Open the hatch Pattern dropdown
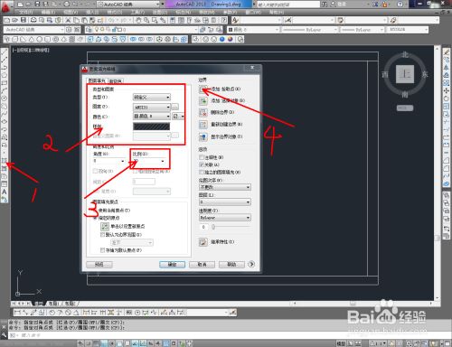Viewport: 452px width, 347px height. [152, 107]
